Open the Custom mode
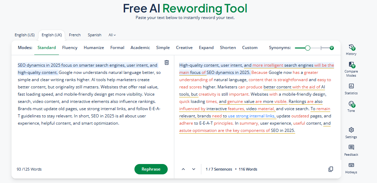The image size is (377, 183). 250,48
